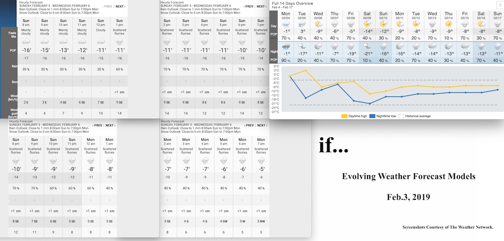Click the Sun 02/17 night weather icon
504x241 pixels.
click(x=499, y=47)
